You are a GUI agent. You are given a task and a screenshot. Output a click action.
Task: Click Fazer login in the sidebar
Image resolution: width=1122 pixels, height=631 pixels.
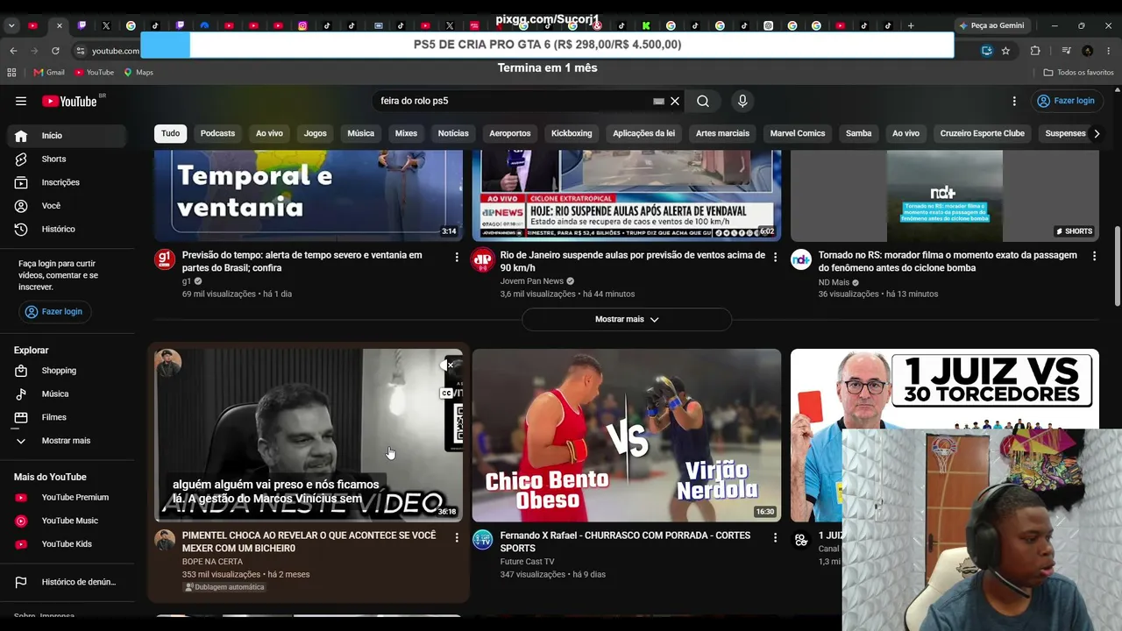[54, 311]
